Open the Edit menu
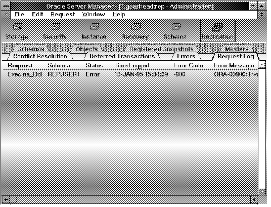Viewport: 271px width, 207px height. (37, 14)
